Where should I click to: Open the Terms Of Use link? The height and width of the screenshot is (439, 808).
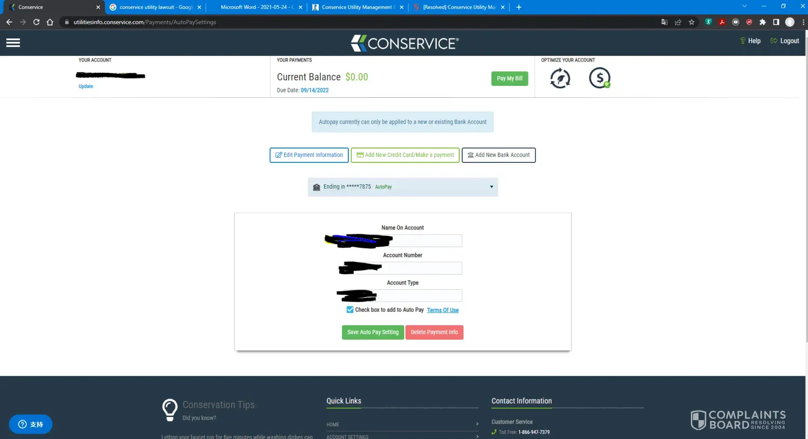pos(443,310)
